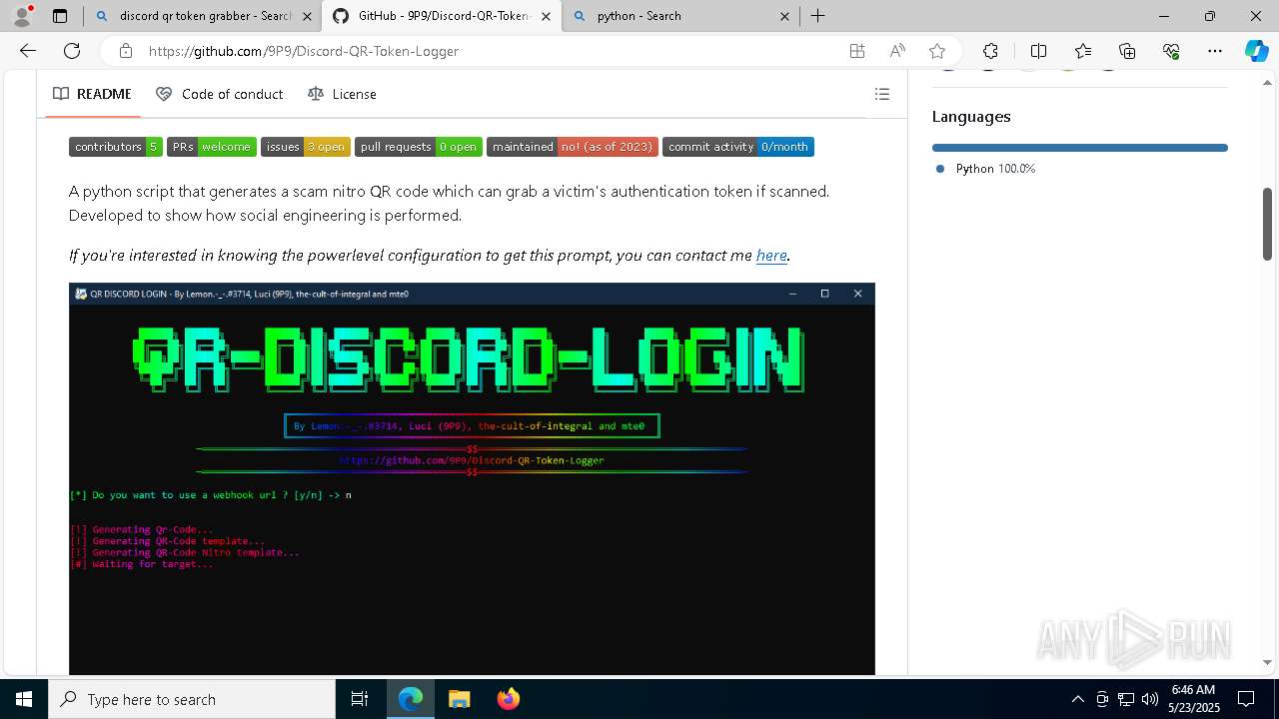Open Collections panel

[x=1127, y=51]
